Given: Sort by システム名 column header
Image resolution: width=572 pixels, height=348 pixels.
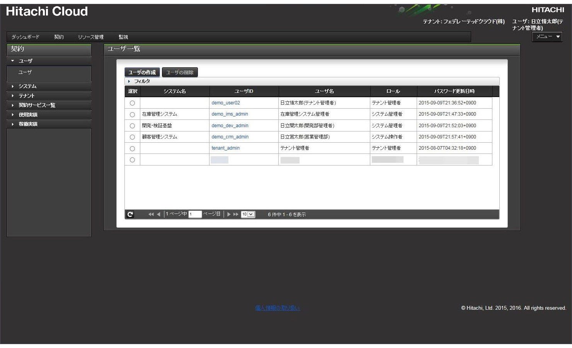Looking at the screenshot, I should point(175,91).
